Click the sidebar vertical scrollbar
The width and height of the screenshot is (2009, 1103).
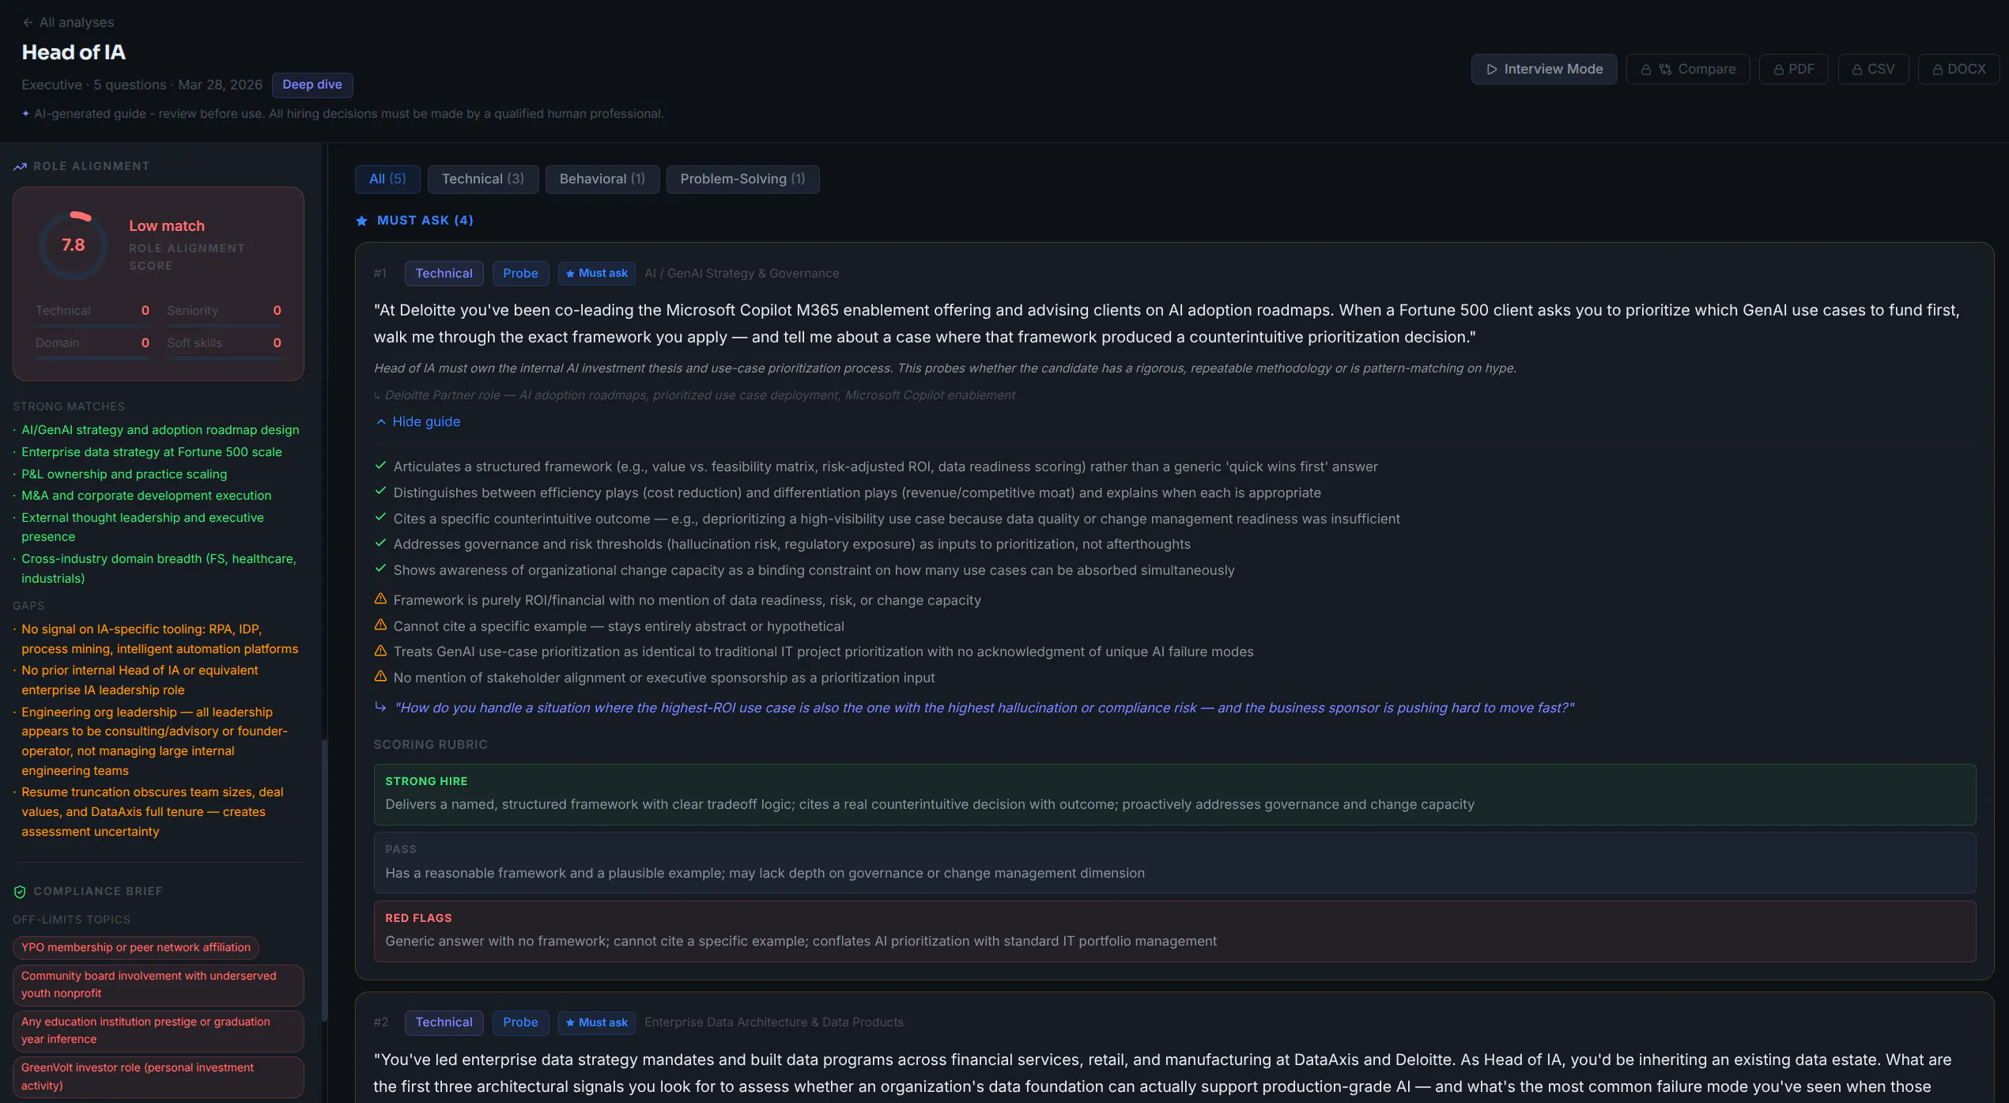pos(324,881)
